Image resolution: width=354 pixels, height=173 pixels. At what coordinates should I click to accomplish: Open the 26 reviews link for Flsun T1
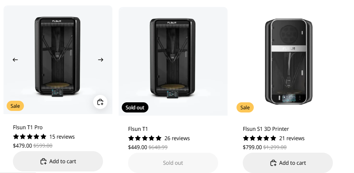177,138
